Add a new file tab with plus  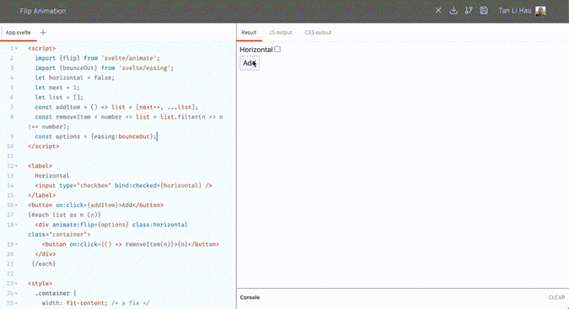[43, 32]
